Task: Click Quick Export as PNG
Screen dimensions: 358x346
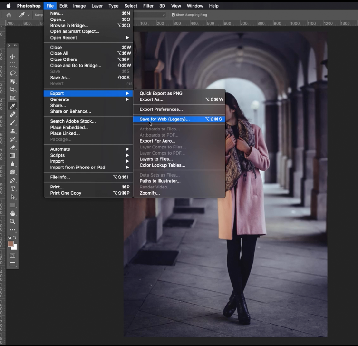Action: click(x=161, y=94)
